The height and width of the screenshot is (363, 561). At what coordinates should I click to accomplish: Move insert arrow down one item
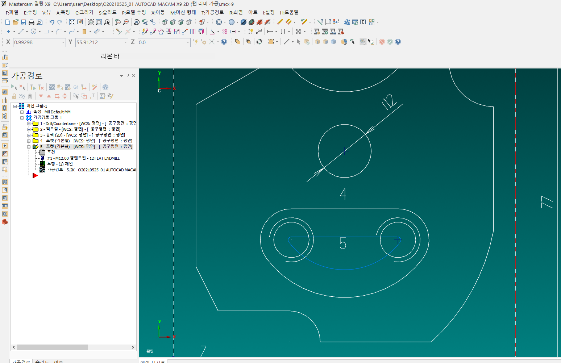[41, 96]
